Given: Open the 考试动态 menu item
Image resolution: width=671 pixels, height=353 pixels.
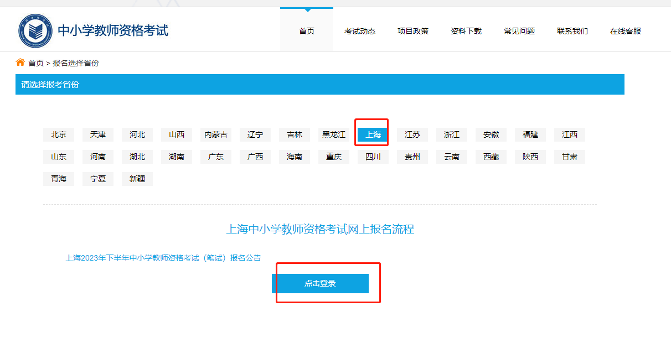Looking at the screenshot, I should pos(359,31).
